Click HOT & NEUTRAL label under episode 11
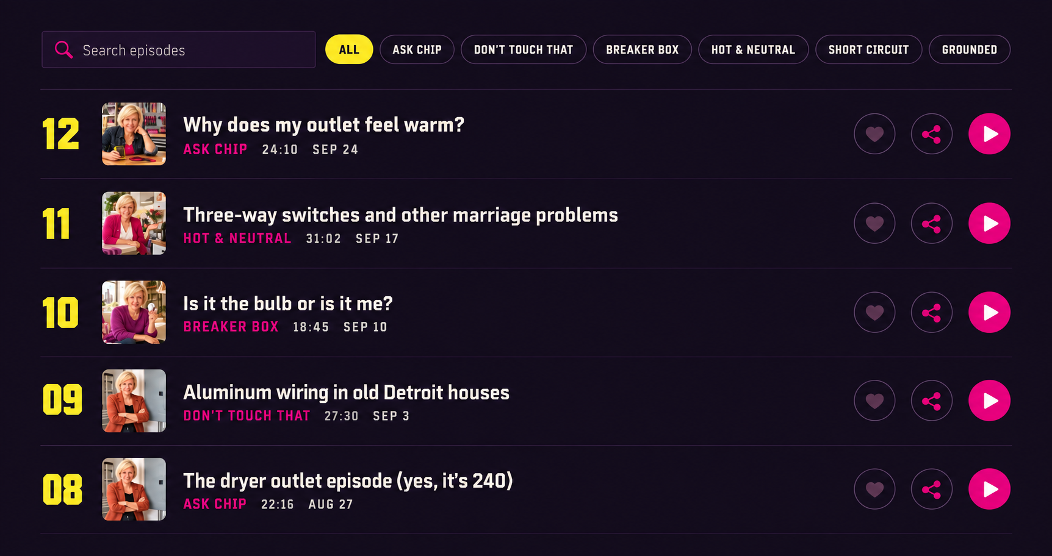Screen dimensions: 1052x556 pyautogui.click(x=237, y=238)
